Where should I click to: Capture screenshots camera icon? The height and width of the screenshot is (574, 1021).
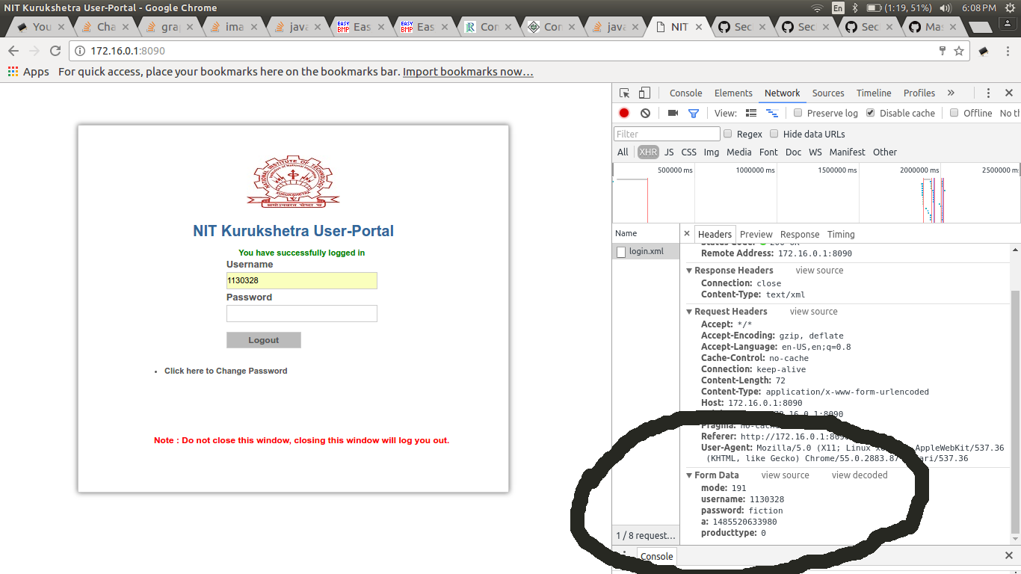pos(673,113)
